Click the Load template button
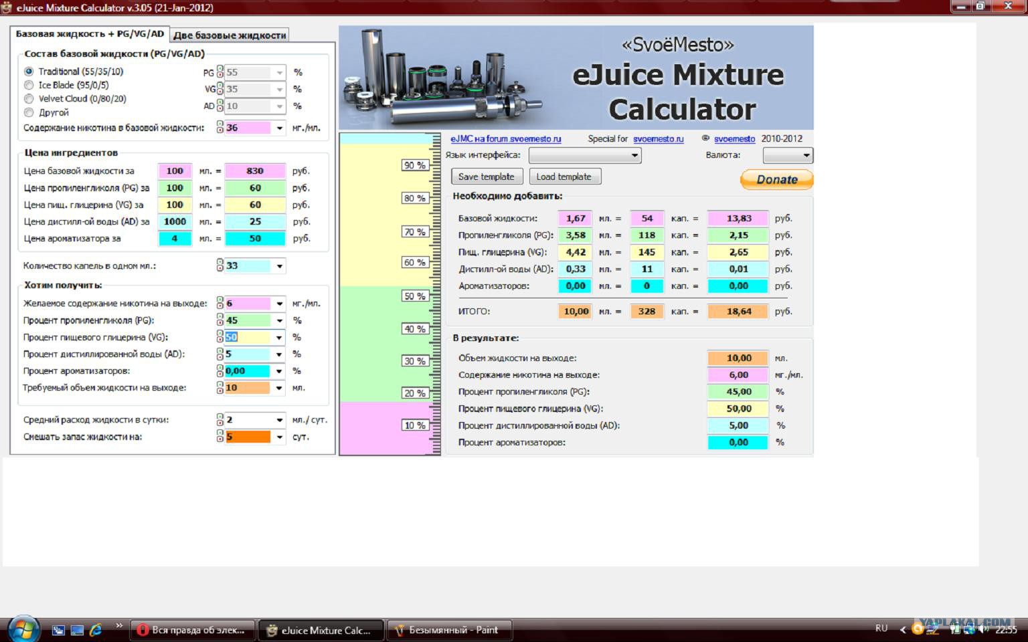 (564, 177)
